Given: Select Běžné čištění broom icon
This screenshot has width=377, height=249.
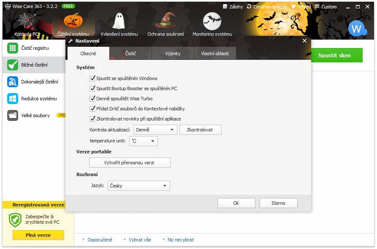Looking at the screenshot, I should [x=13, y=65].
